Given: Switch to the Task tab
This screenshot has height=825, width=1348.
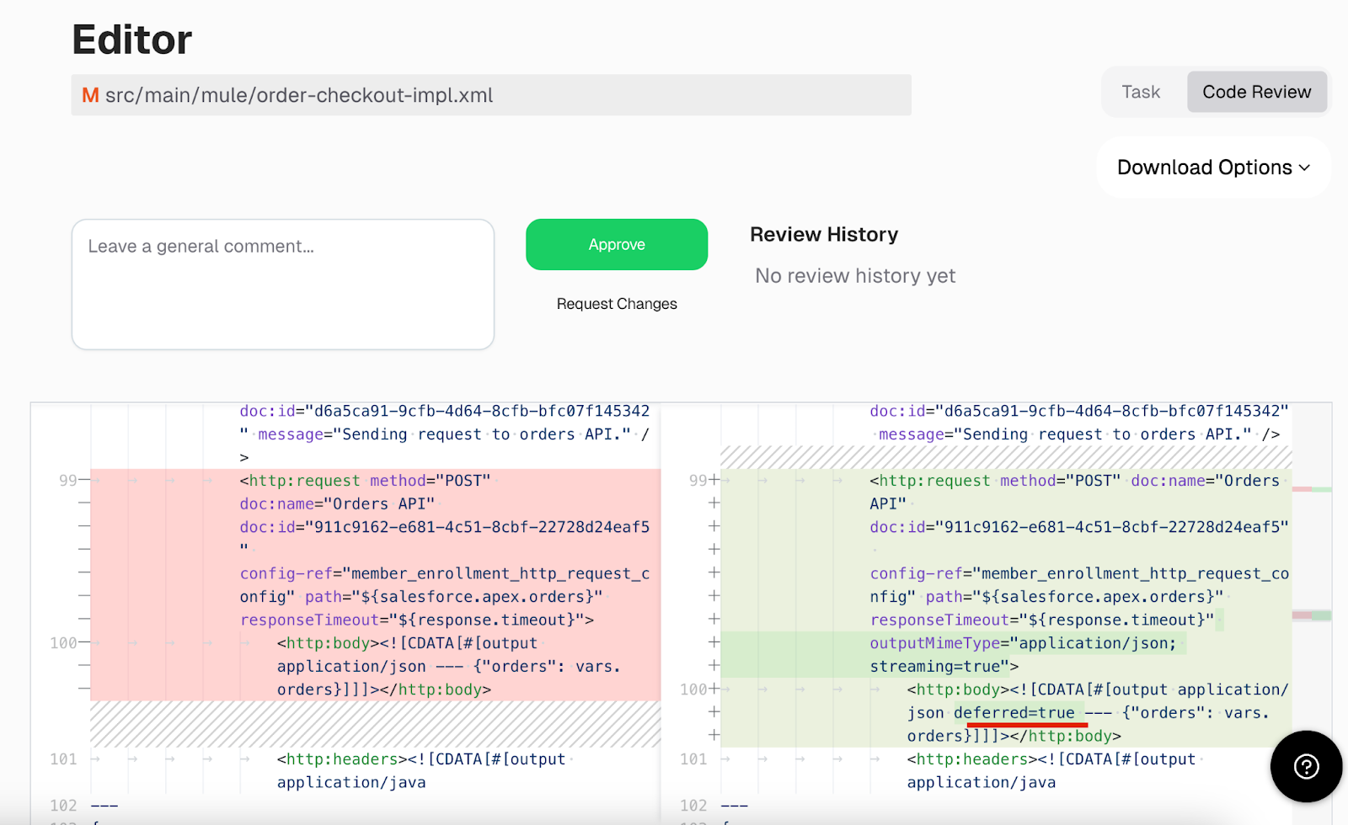Looking at the screenshot, I should coord(1141,92).
